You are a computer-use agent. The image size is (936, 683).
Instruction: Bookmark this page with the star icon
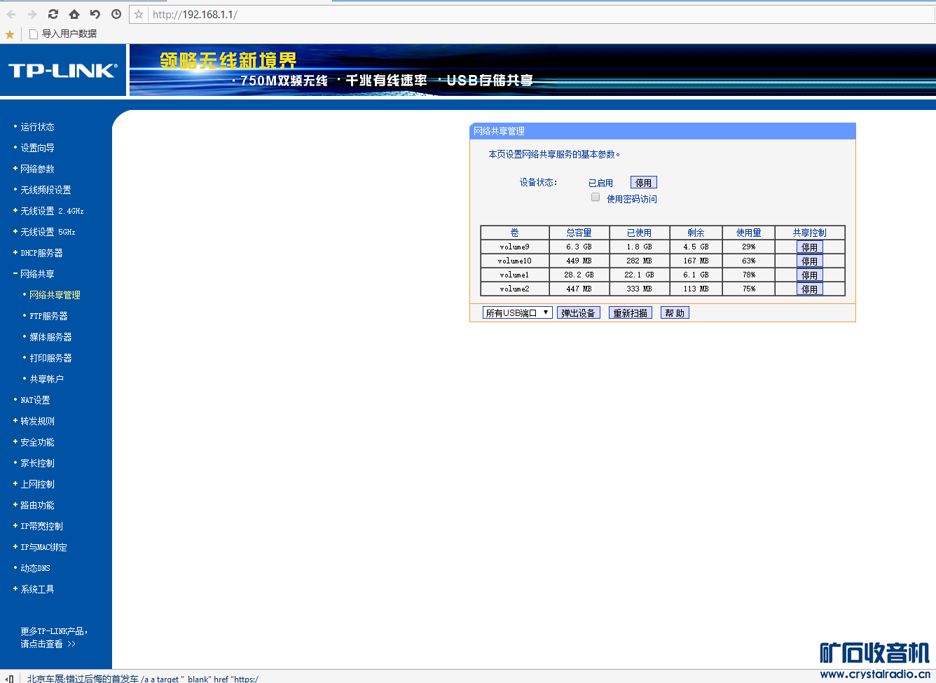pos(139,14)
